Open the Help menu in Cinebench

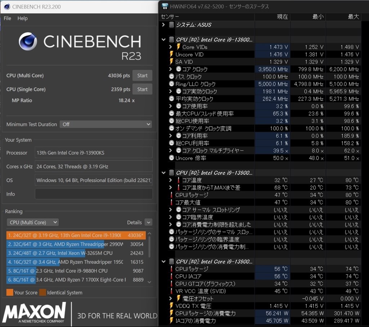22,18
